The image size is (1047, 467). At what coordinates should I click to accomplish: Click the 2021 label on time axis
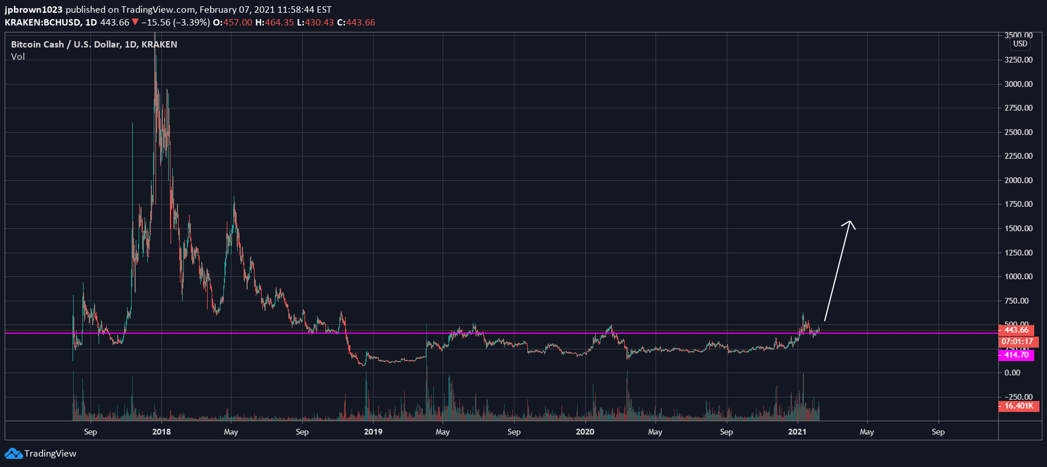pos(797,432)
